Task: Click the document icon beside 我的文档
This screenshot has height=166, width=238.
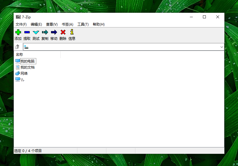Action: [x=18, y=67]
